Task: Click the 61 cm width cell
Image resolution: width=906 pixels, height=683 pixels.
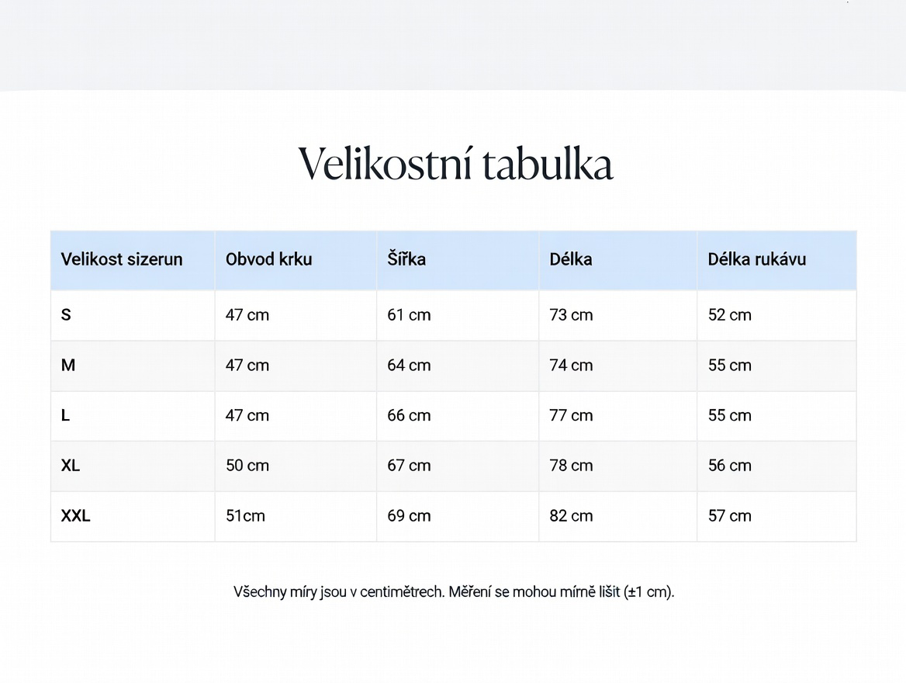Action: [409, 315]
